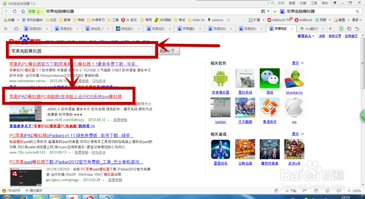Open the 购物 bookmark folder
The image size is (365, 199).
(79, 20)
